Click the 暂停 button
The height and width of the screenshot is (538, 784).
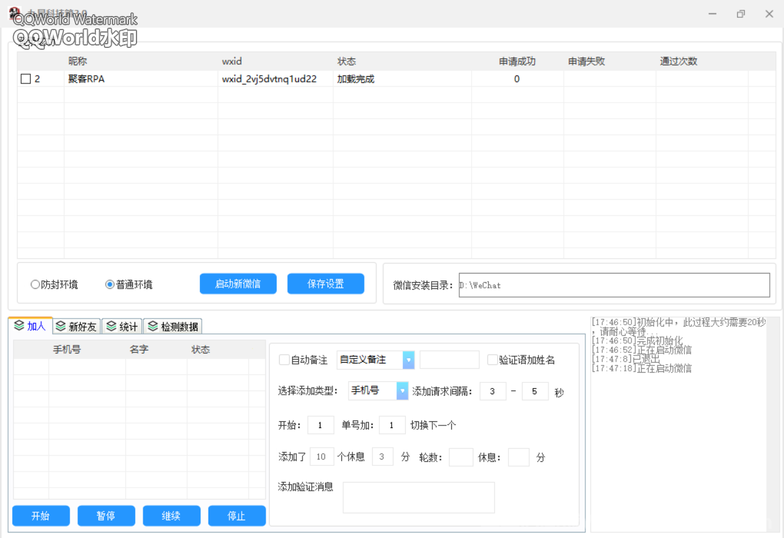[x=106, y=516]
